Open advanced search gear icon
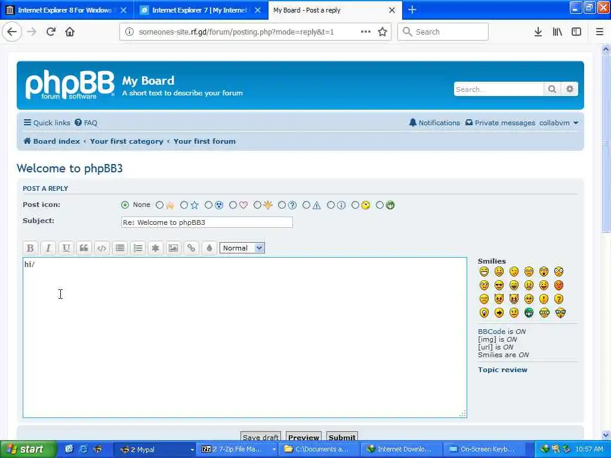 pyautogui.click(x=570, y=89)
